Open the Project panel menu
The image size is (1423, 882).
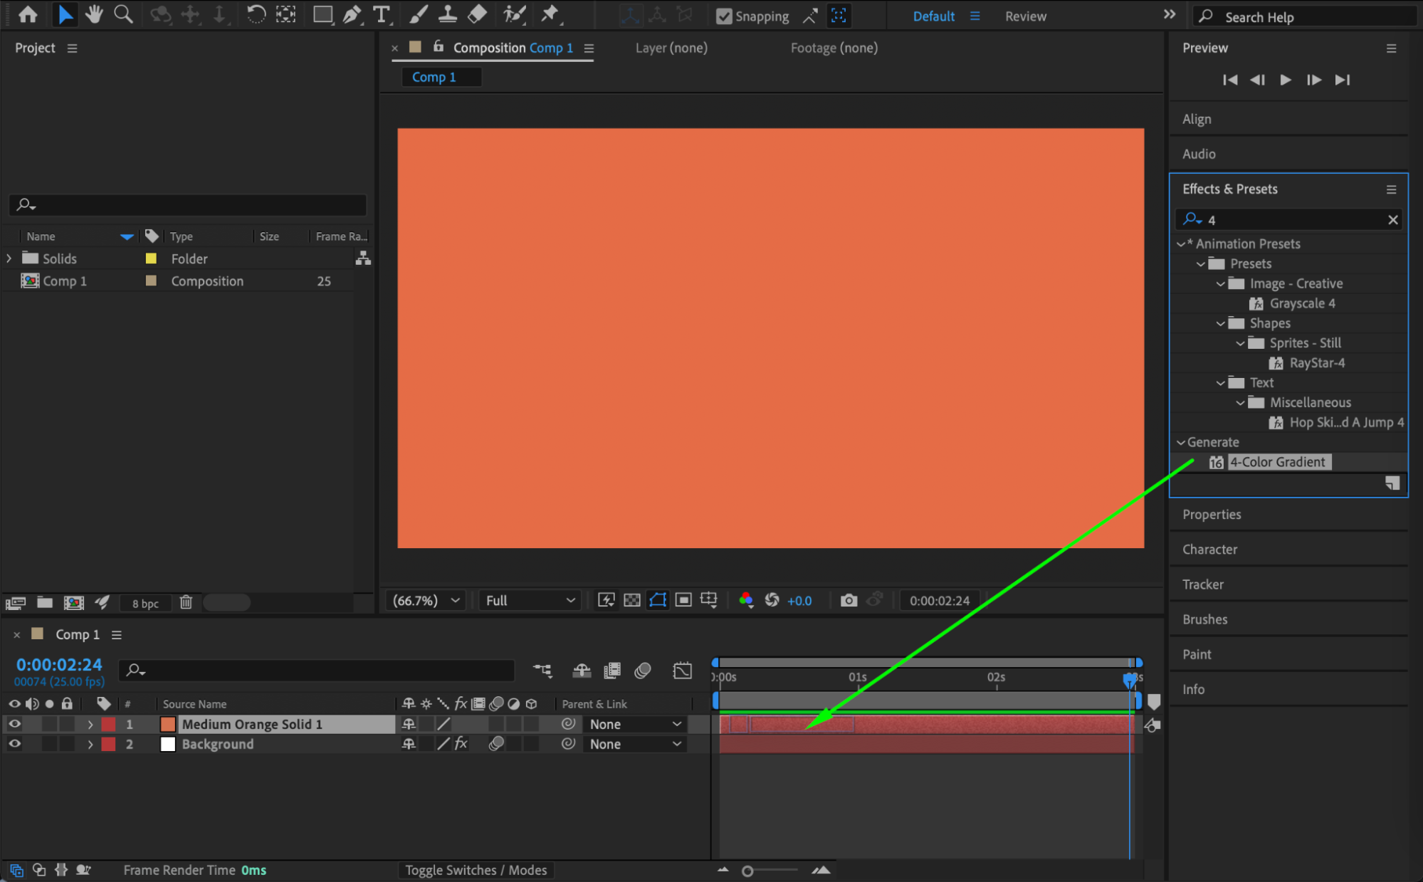(72, 48)
